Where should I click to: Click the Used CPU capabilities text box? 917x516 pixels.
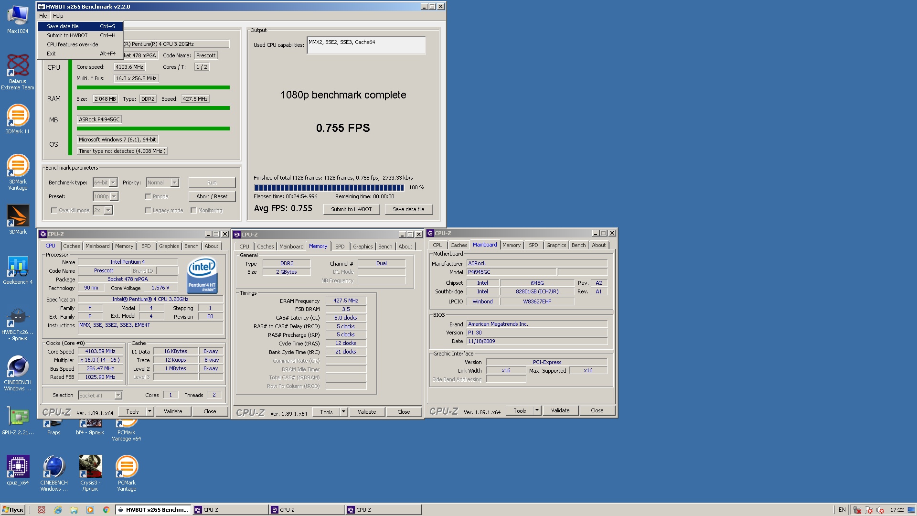click(x=366, y=45)
